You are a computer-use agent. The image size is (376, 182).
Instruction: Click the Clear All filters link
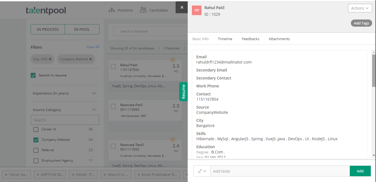click(x=93, y=47)
